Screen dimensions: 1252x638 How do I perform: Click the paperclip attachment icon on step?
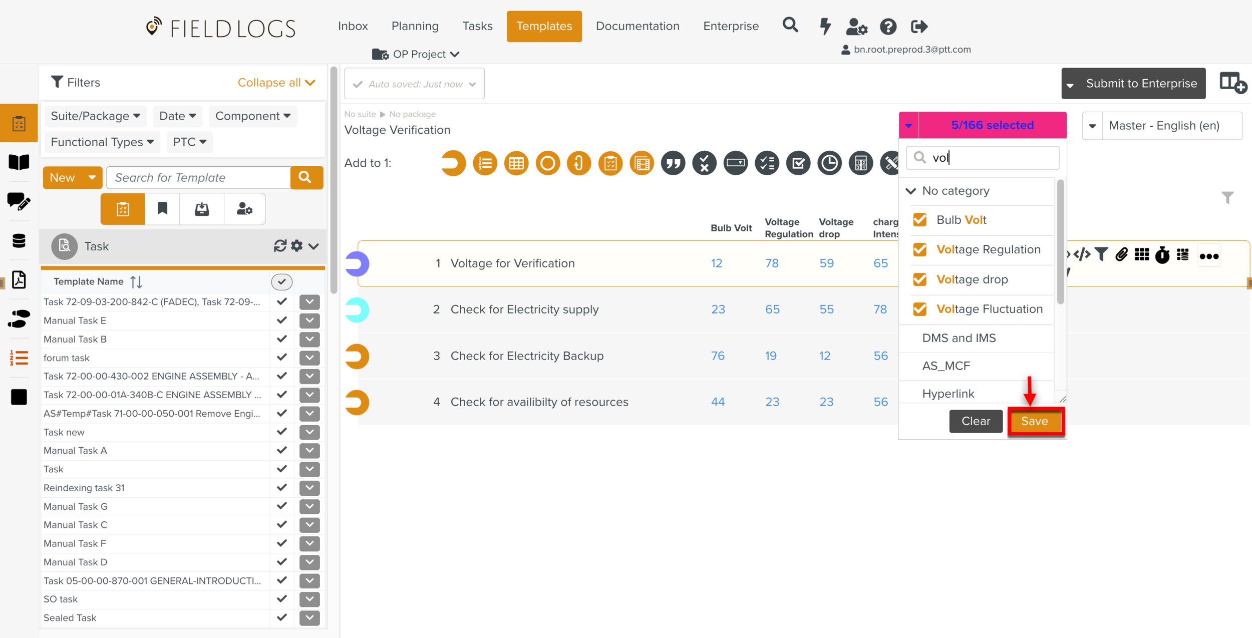pyautogui.click(x=1121, y=255)
